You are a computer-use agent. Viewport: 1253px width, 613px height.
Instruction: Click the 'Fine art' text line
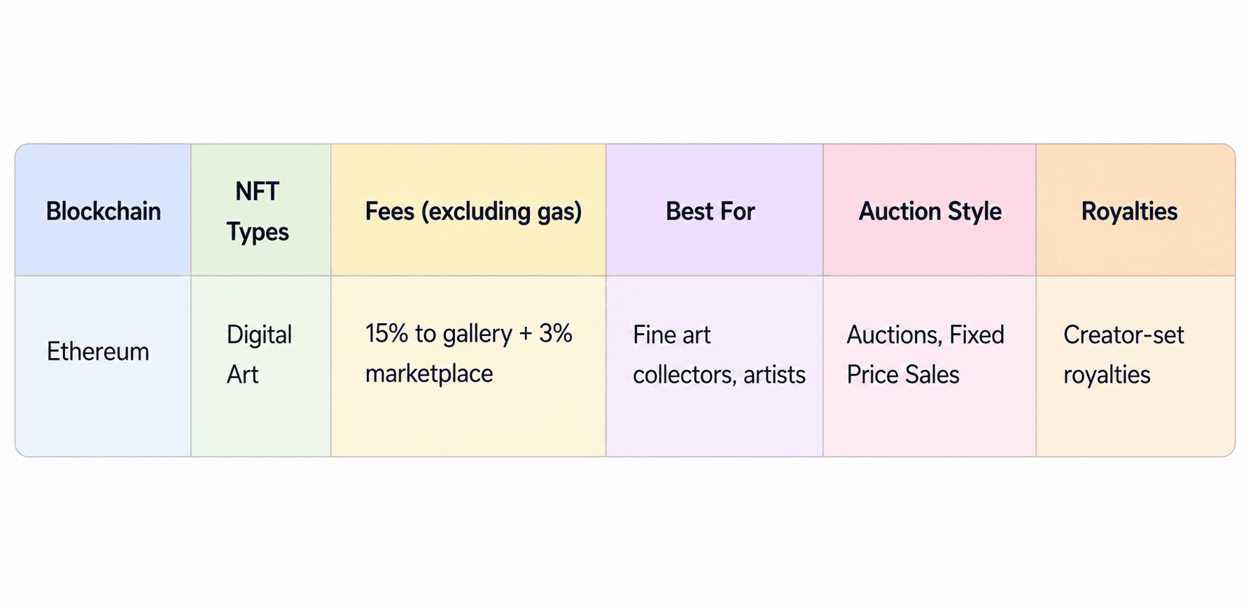click(x=672, y=335)
